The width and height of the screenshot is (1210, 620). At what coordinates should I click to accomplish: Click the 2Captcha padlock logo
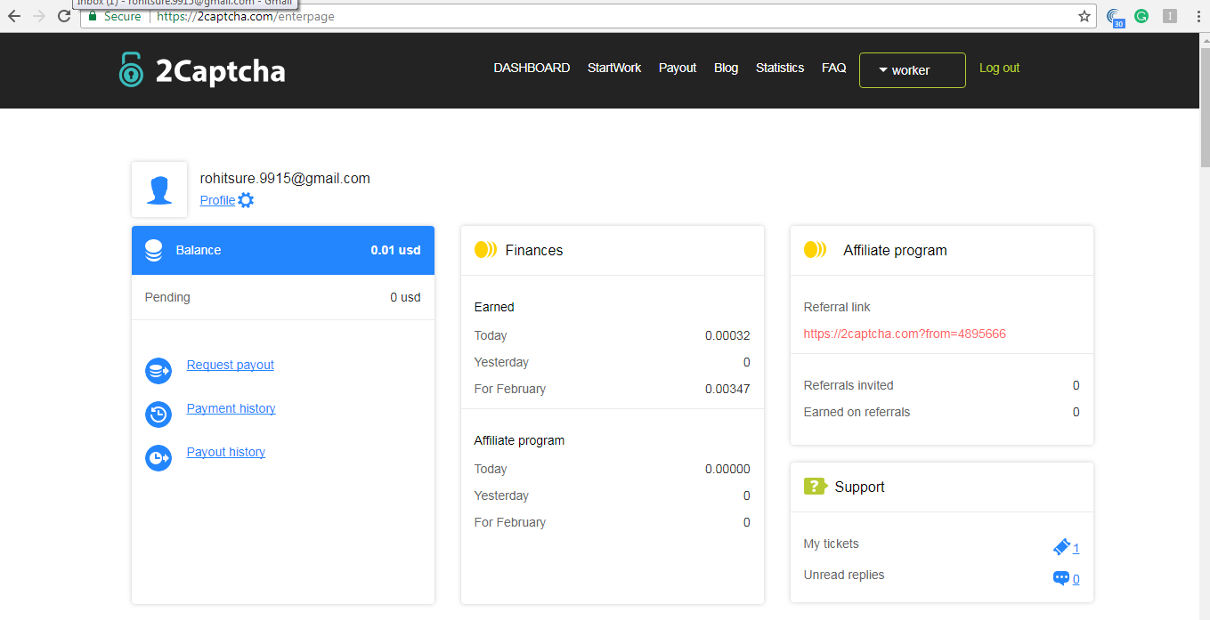131,70
